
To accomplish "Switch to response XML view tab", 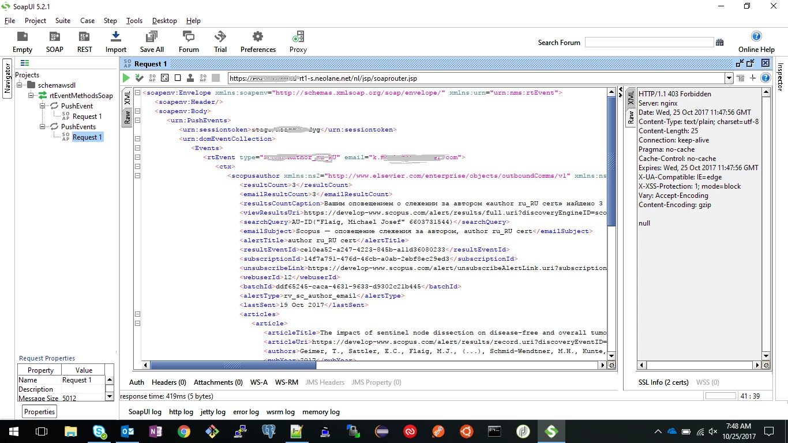I will coord(630,98).
